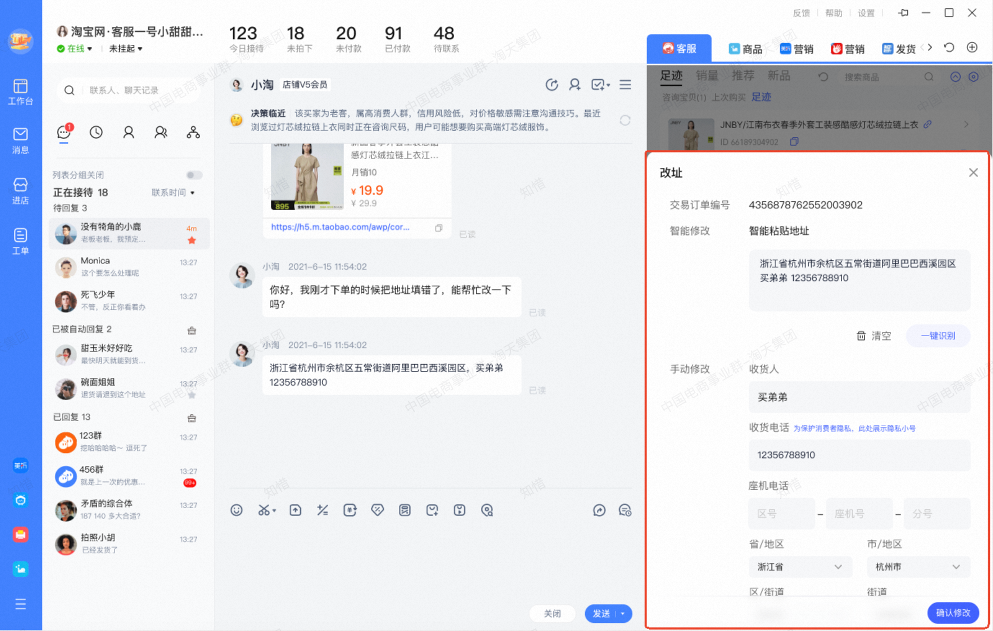Screen dimensions: 993x631
Task: Switch to the 发货 tab
Action: click(898, 48)
